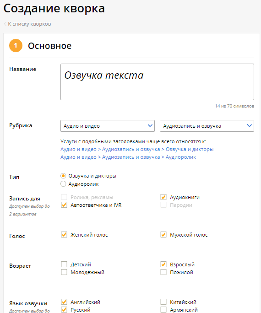Screen dimensions: 261x313
Task: Toggle the 'Мужской голос' checkbox
Action: (x=163, y=235)
